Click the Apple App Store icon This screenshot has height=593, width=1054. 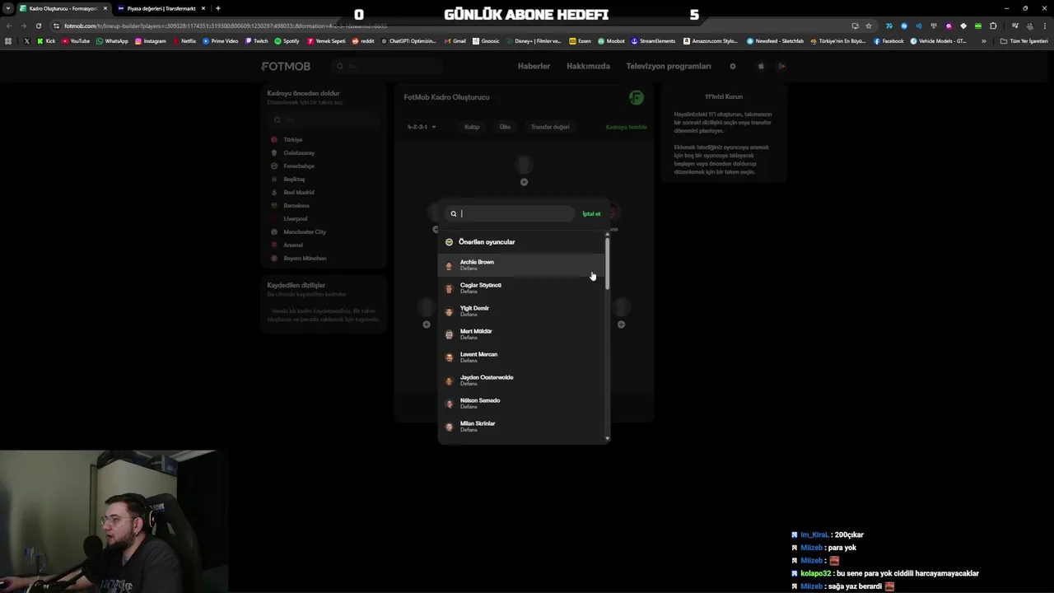[761, 66]
